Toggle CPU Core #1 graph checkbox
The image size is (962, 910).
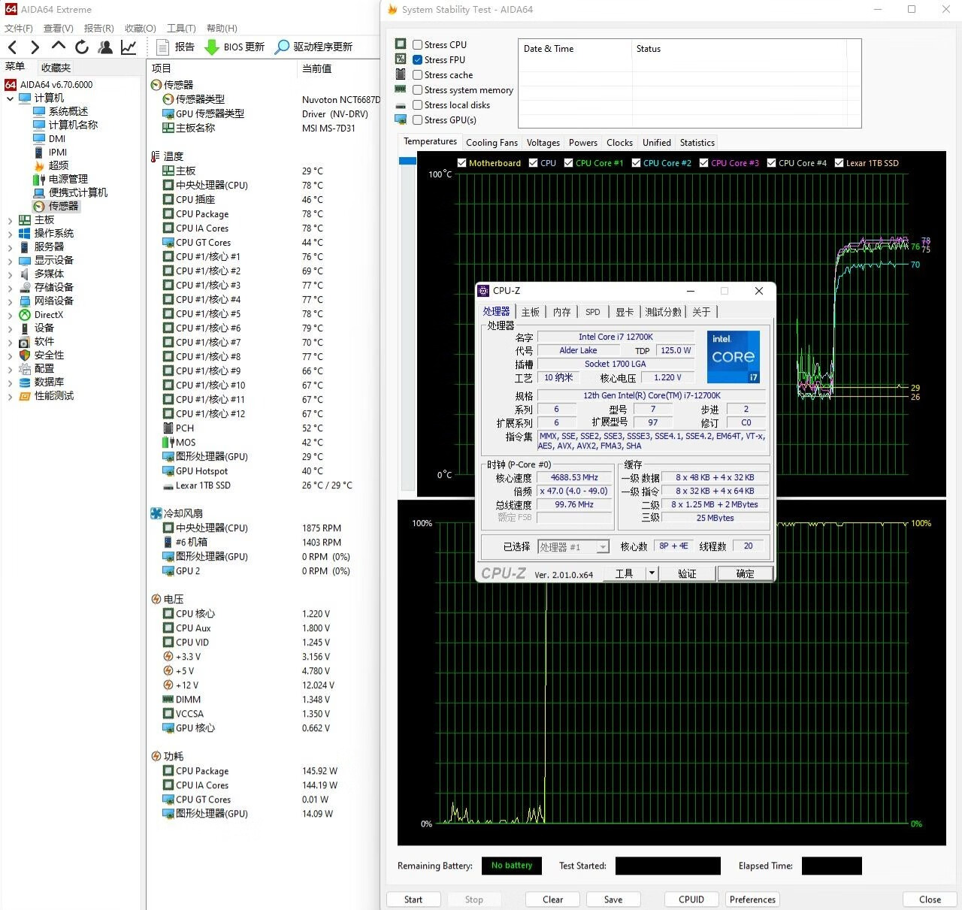click(x=569, y=162)
